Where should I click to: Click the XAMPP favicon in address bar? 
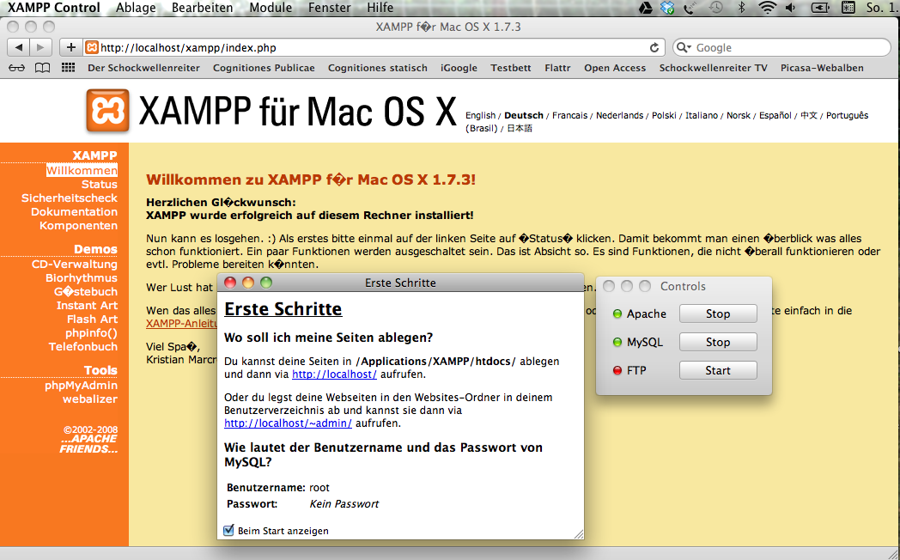pos(92,47)
